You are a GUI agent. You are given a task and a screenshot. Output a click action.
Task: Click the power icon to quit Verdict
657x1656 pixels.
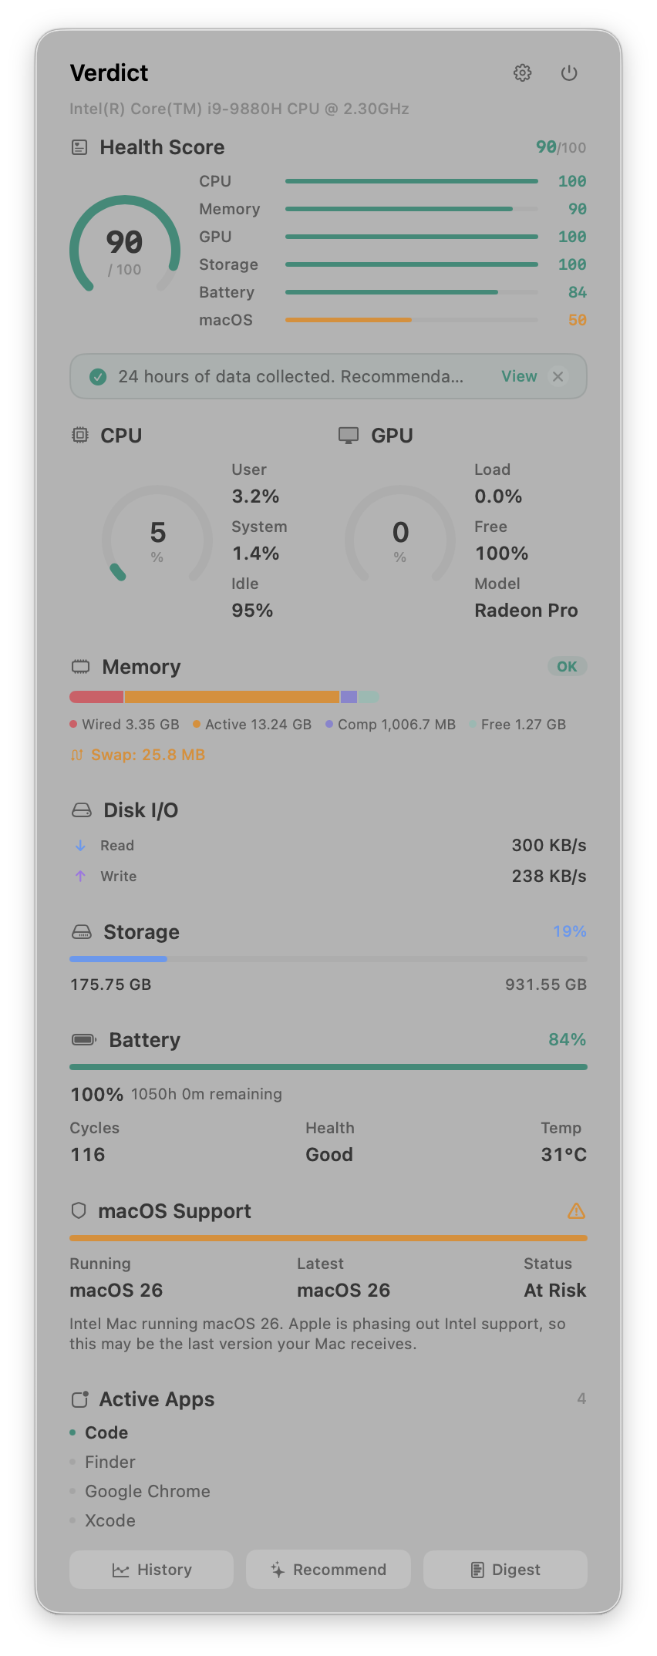click(569, 72)
